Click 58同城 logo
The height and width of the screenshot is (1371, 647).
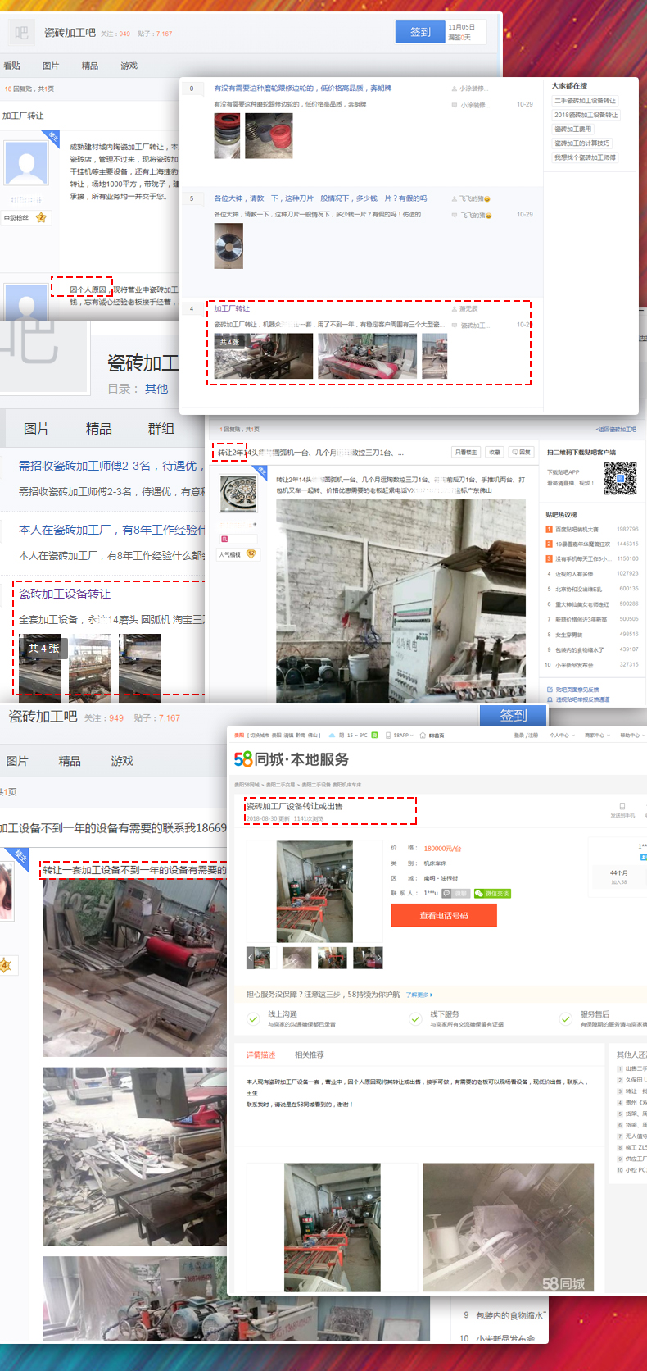pyautogui.click(x=291, y=759)
